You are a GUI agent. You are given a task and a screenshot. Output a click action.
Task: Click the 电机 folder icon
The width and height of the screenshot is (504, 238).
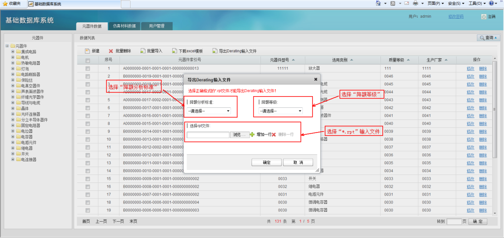click(18, 57)
